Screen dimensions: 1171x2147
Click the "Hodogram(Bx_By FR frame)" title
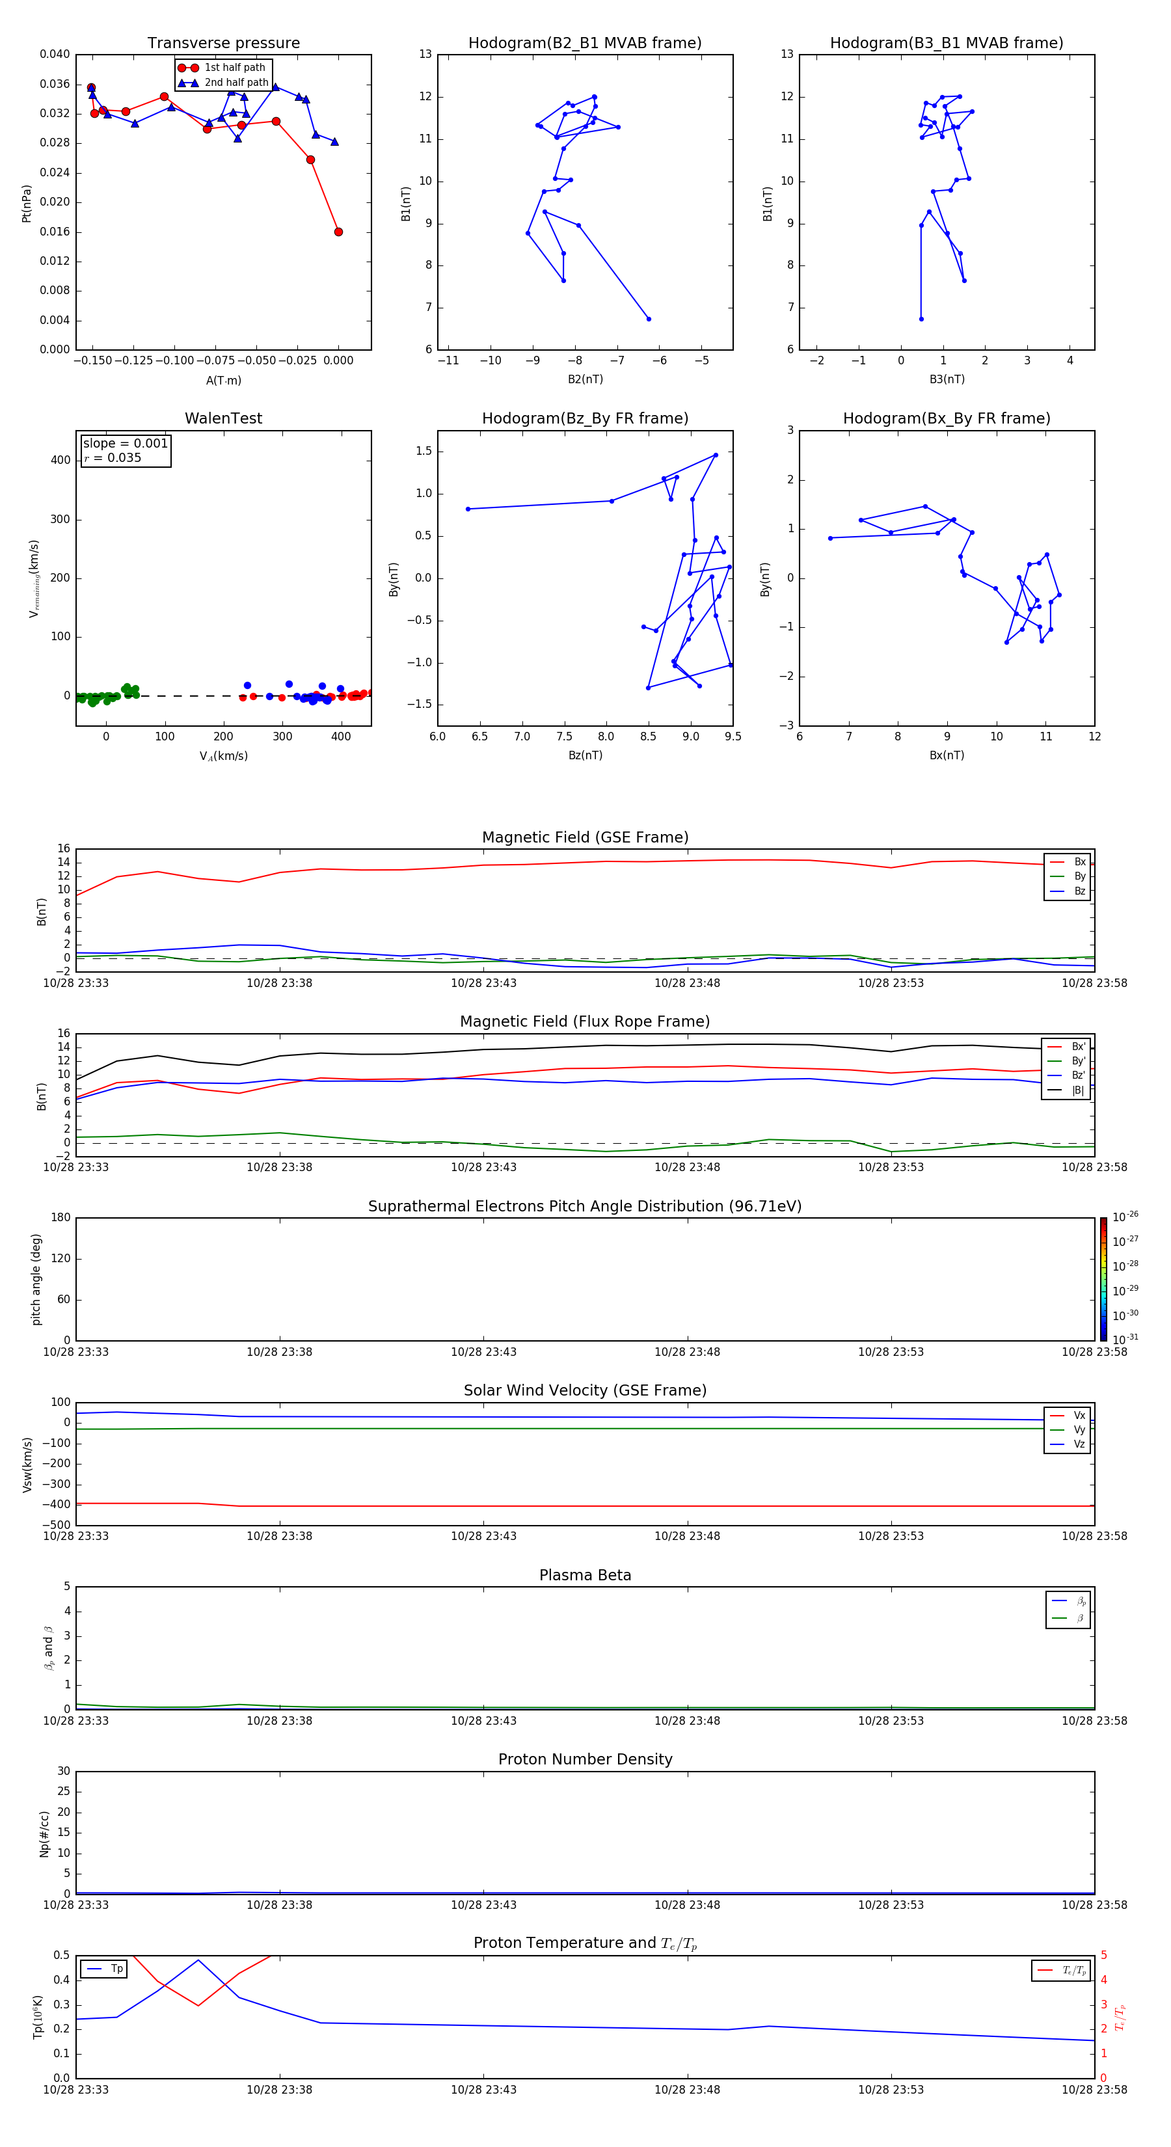coord(947,418)
